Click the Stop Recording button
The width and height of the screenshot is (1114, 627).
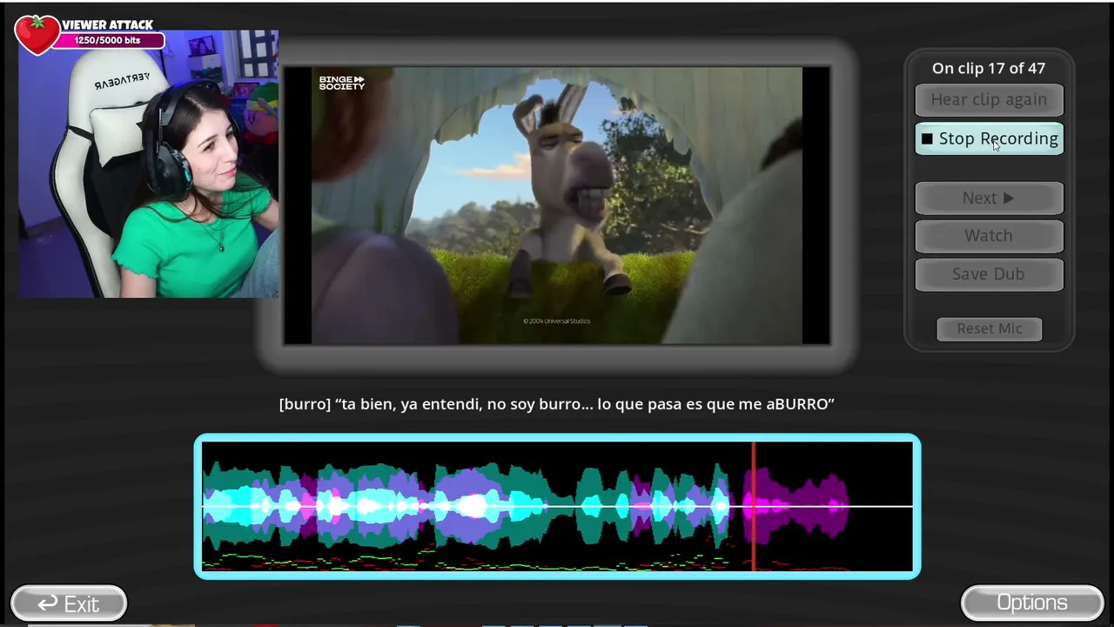click(x=989, y=138)
